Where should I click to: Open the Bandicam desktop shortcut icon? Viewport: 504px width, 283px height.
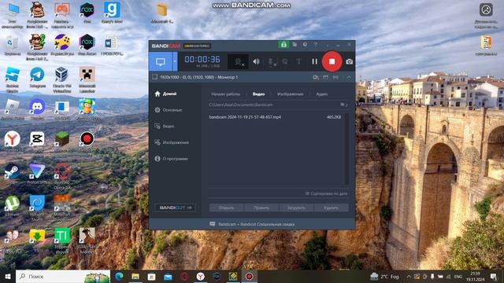coord(87,141)
